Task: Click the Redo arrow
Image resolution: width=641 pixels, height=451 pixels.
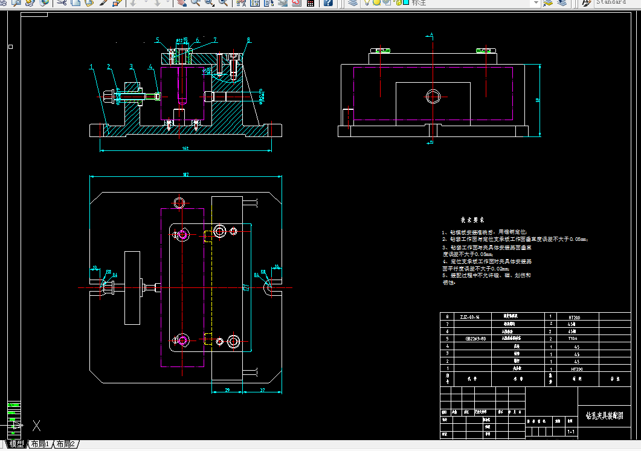Action: tap(158, 2)
